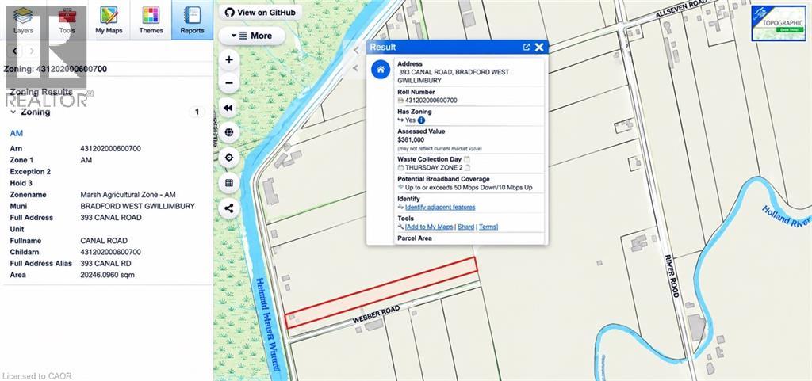Screen dimensions: 812x381
Task: Zoom in with the plus button
Action: (x=229, y=59)
